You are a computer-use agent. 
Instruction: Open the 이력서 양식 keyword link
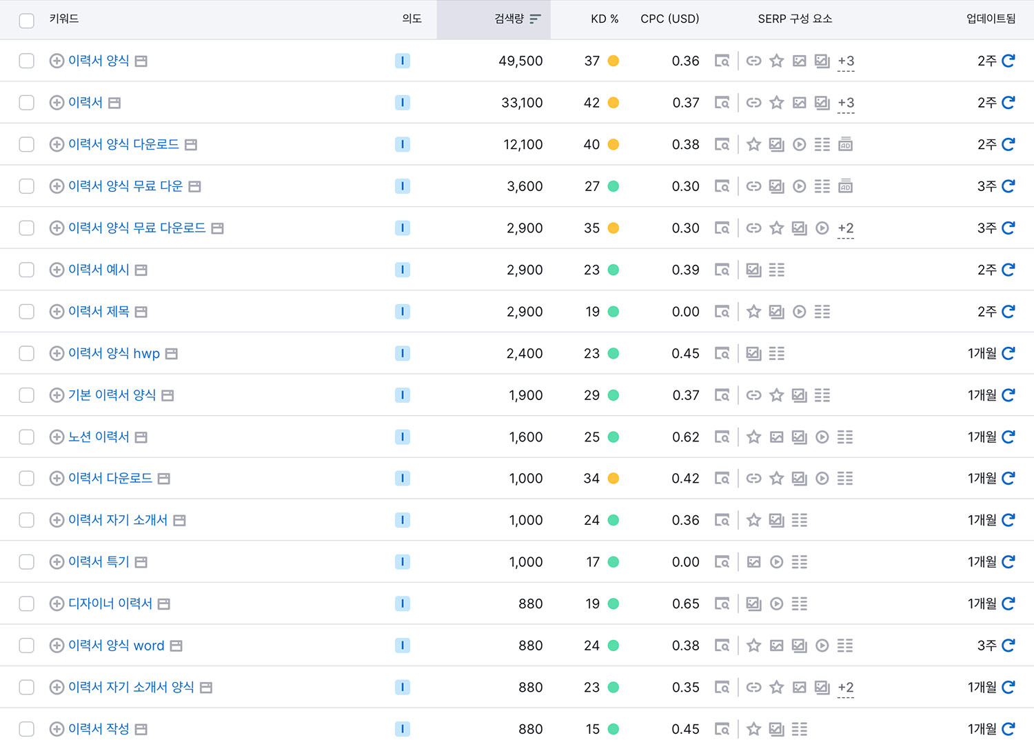tap(99, 61)
